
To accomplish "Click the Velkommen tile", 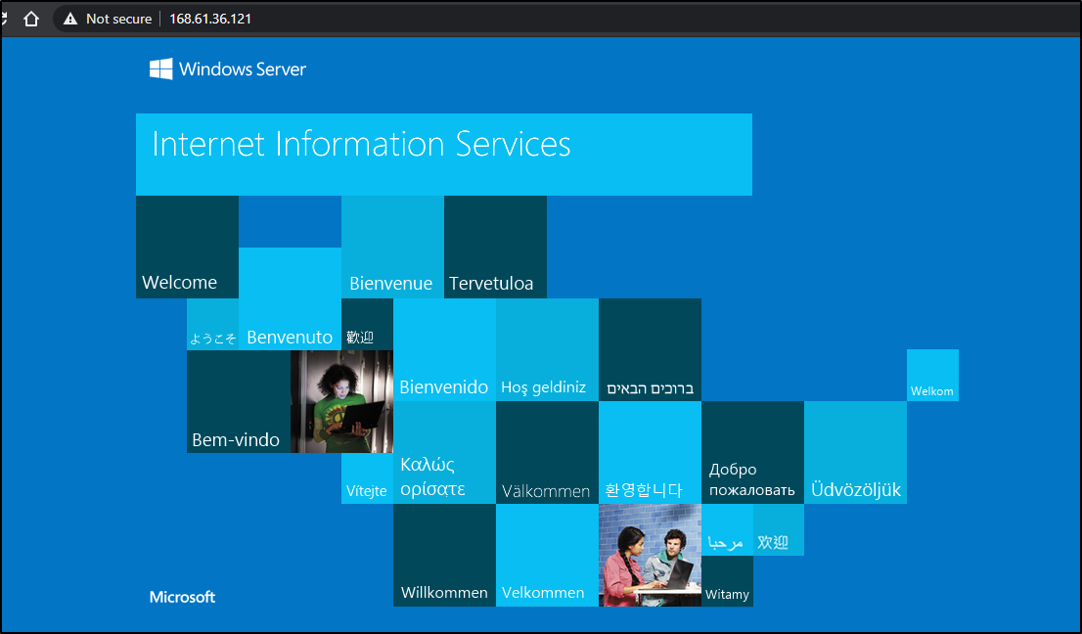I will [547, 556].
